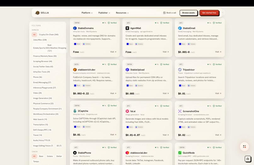Screen dimensions: 254x165
Task: Filter by Crypto/On-Chain (340)
Action: tap(49, 35)
